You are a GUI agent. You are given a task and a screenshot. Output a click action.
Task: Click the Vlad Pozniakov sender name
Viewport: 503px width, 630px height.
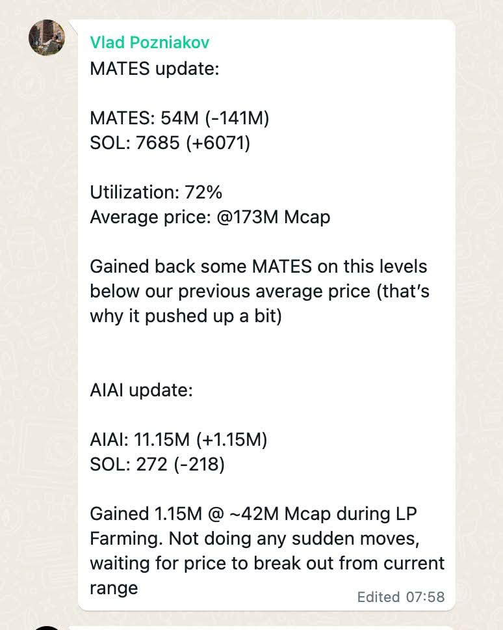click(149, 43)
